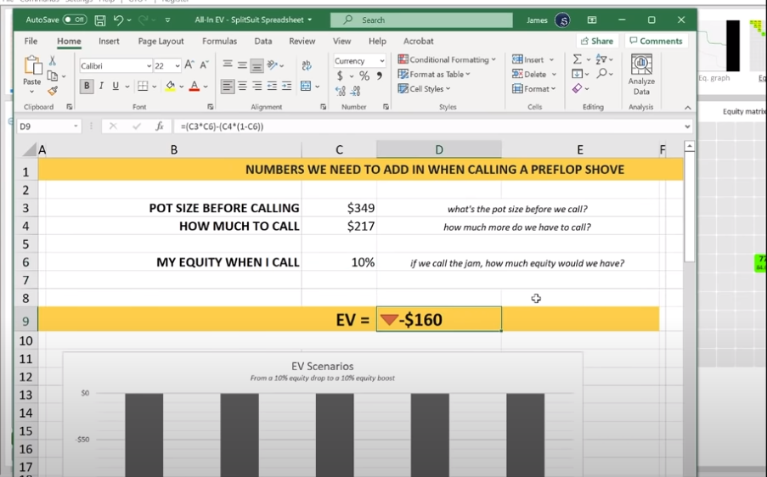Click the AutoSum sigma icon

coord(578,59)
